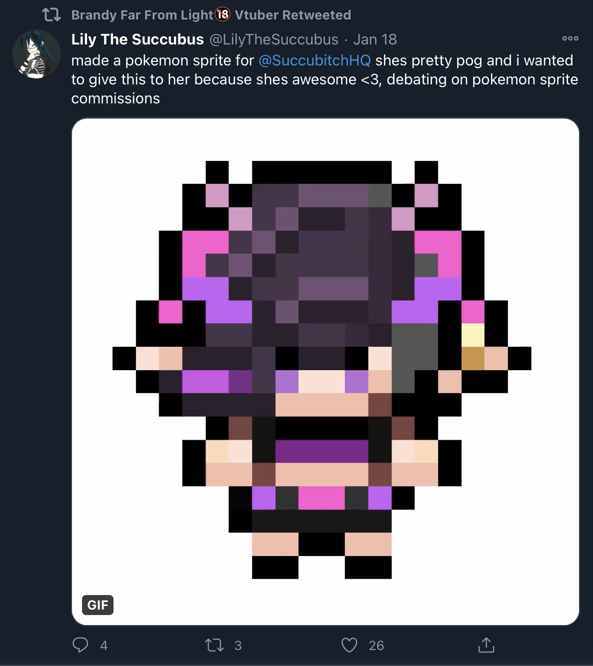Open Lily The Succubus profile avatar

click(36, 54)
